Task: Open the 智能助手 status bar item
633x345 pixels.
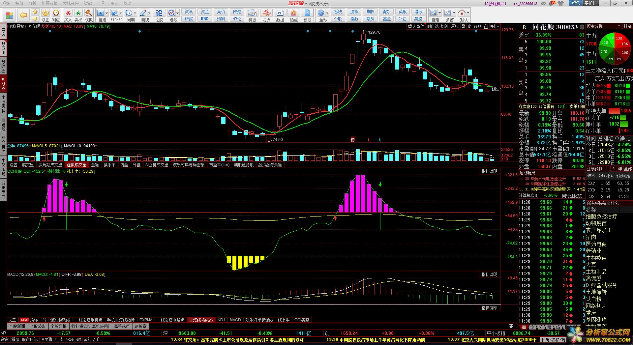Action: tap(91, 339)
